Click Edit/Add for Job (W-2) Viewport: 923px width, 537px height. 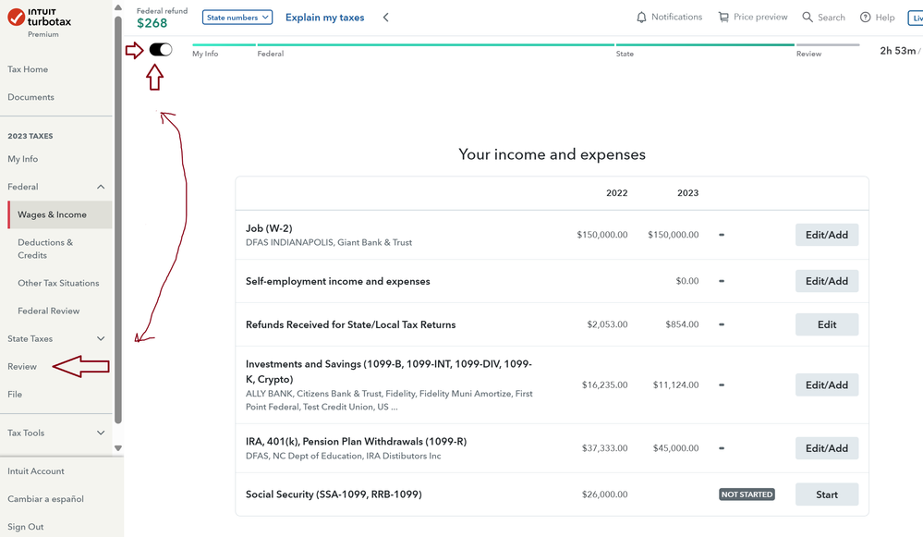point(827,235)
